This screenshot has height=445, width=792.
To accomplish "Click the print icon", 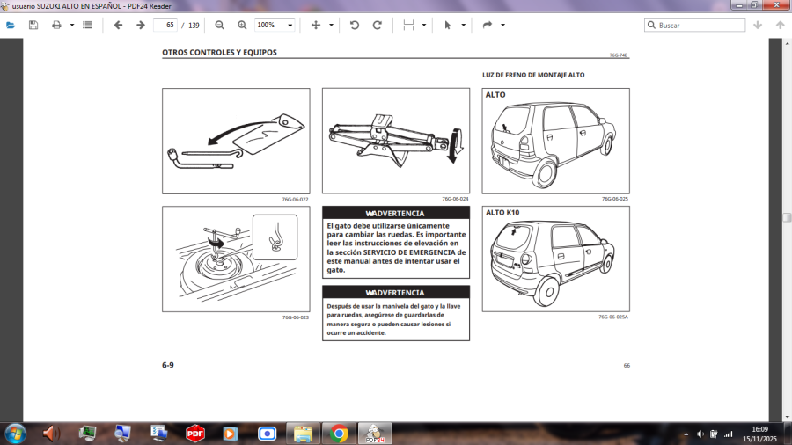I will (56, 25).
